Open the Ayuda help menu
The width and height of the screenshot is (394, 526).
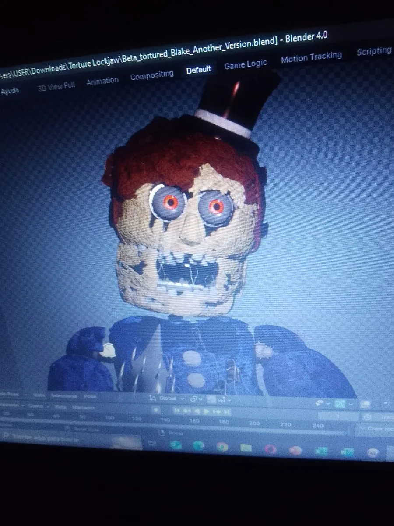coord(10,92)
